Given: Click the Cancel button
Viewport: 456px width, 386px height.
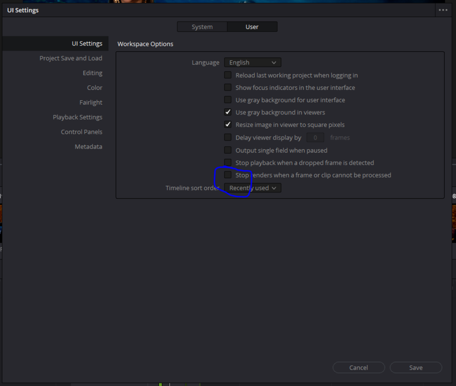Looking at the screenshot, I should point(359,368).
